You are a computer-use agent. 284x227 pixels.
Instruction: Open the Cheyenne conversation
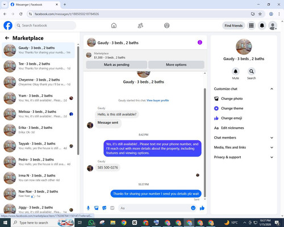tap(38, 82)
